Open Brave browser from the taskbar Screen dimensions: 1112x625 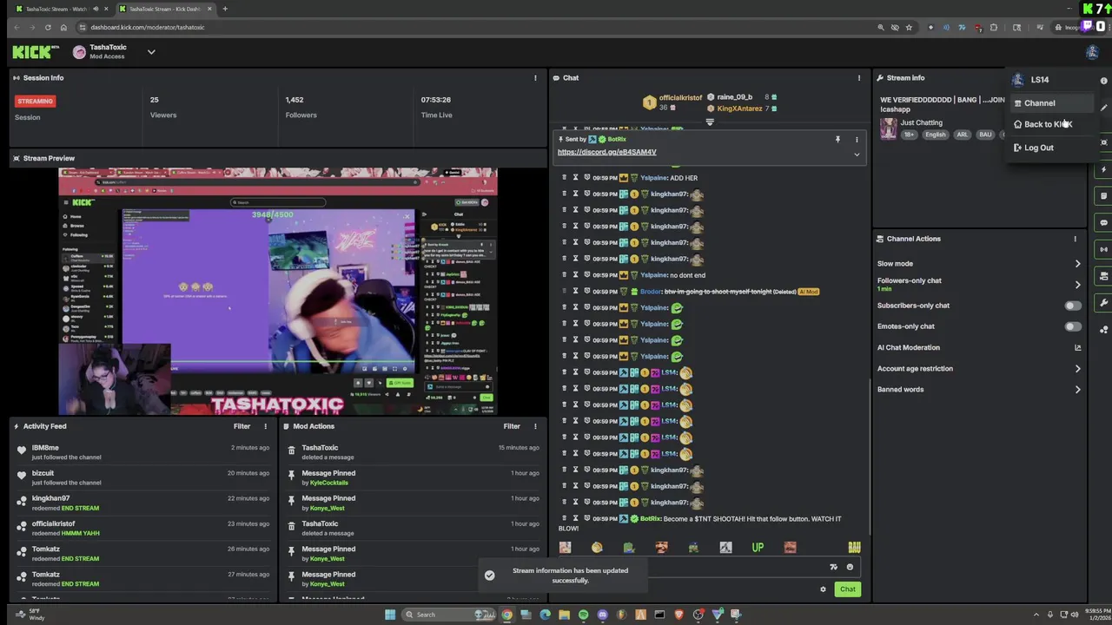click(x=678, y=615)
